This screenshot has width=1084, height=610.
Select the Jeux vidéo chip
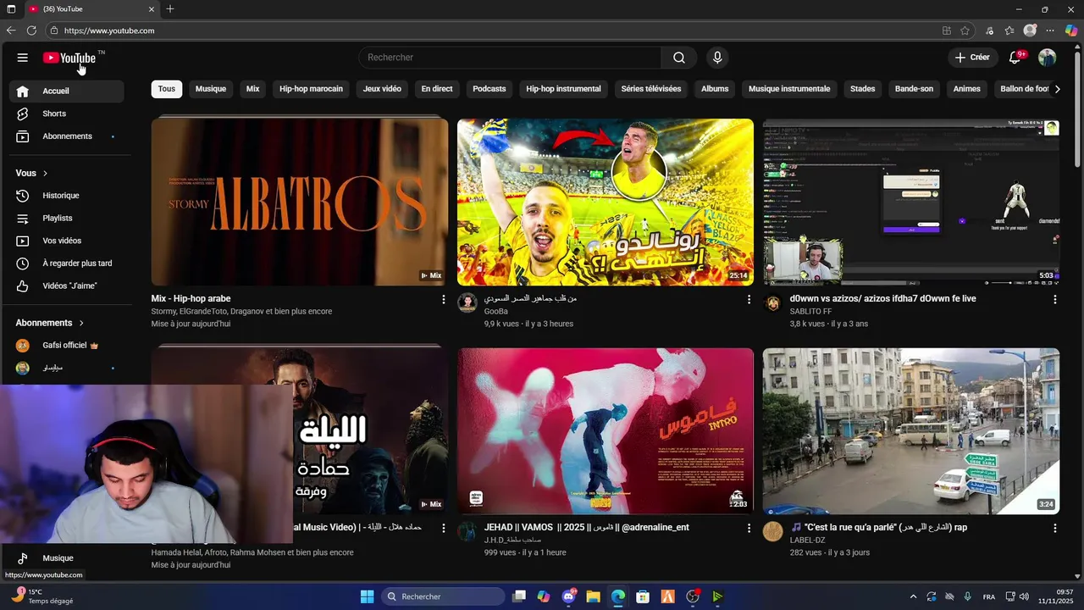(382, 89)
